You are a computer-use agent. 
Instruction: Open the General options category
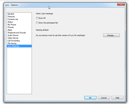[x=19, y=14]
